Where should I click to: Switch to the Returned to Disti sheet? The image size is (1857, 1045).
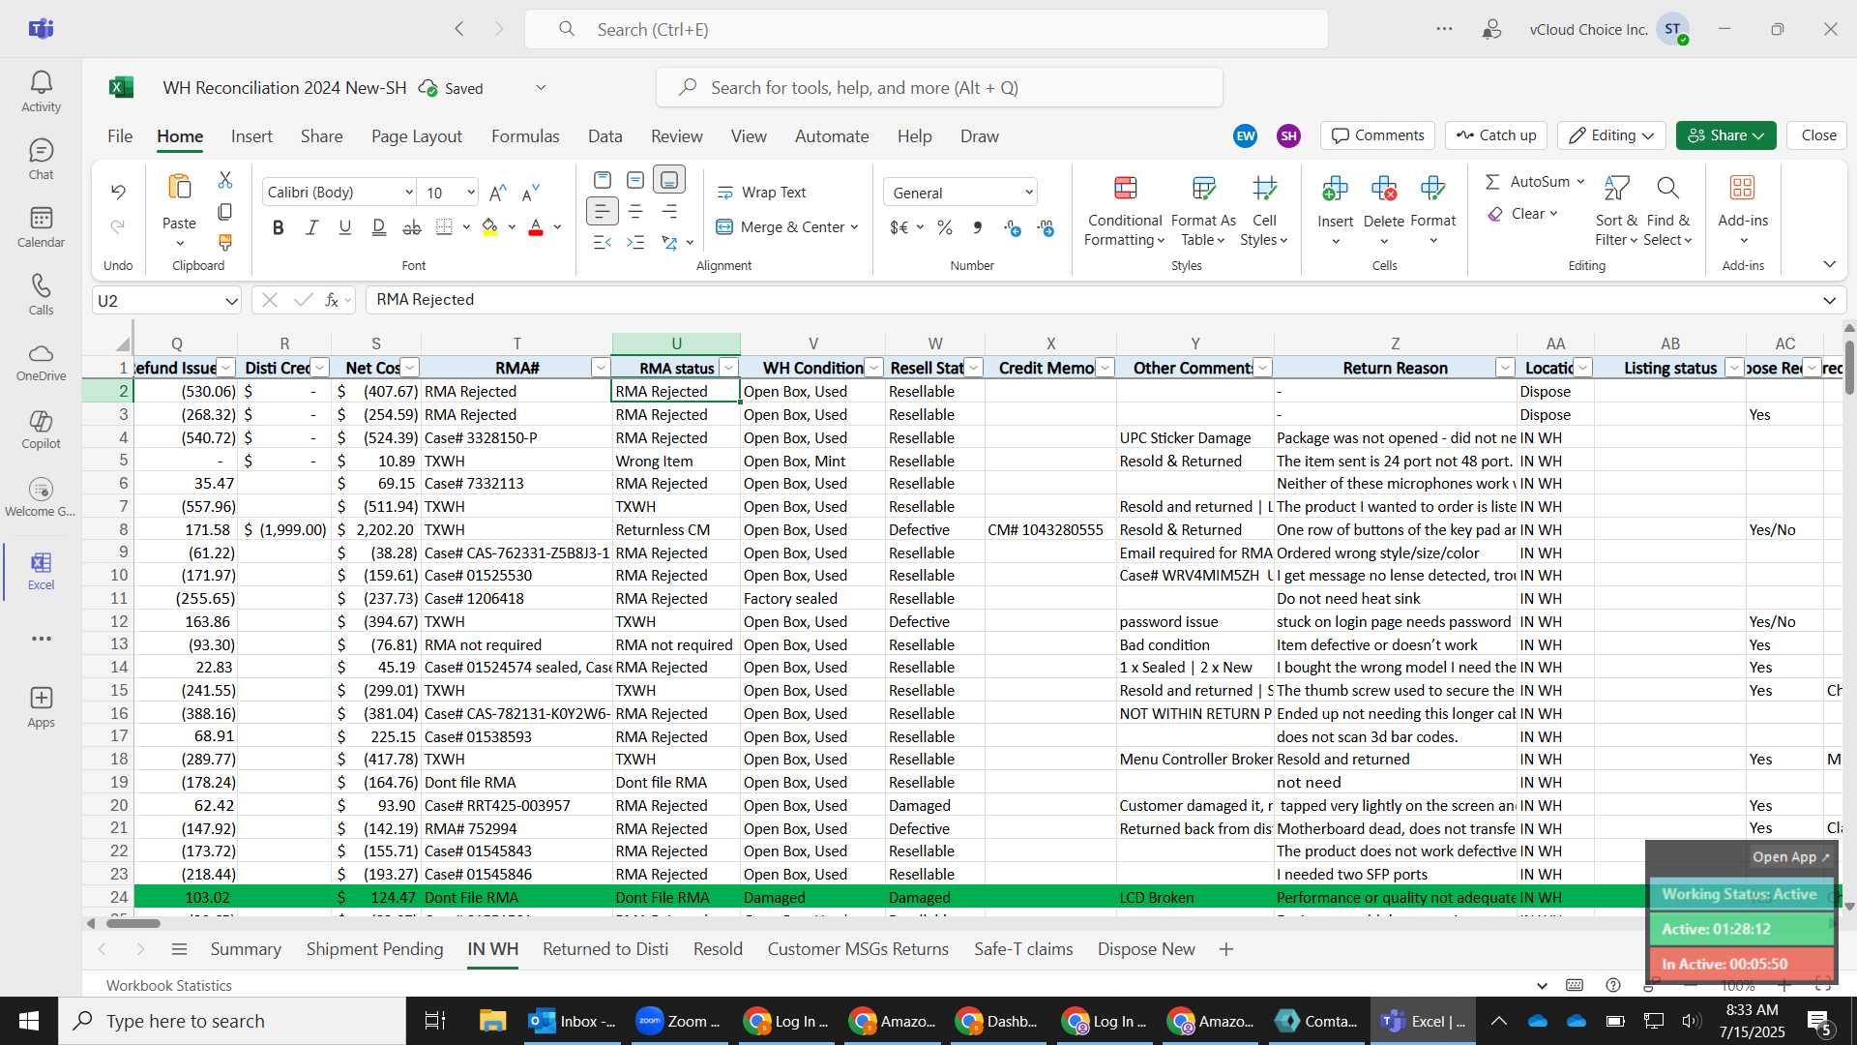[x=605, y=949]
